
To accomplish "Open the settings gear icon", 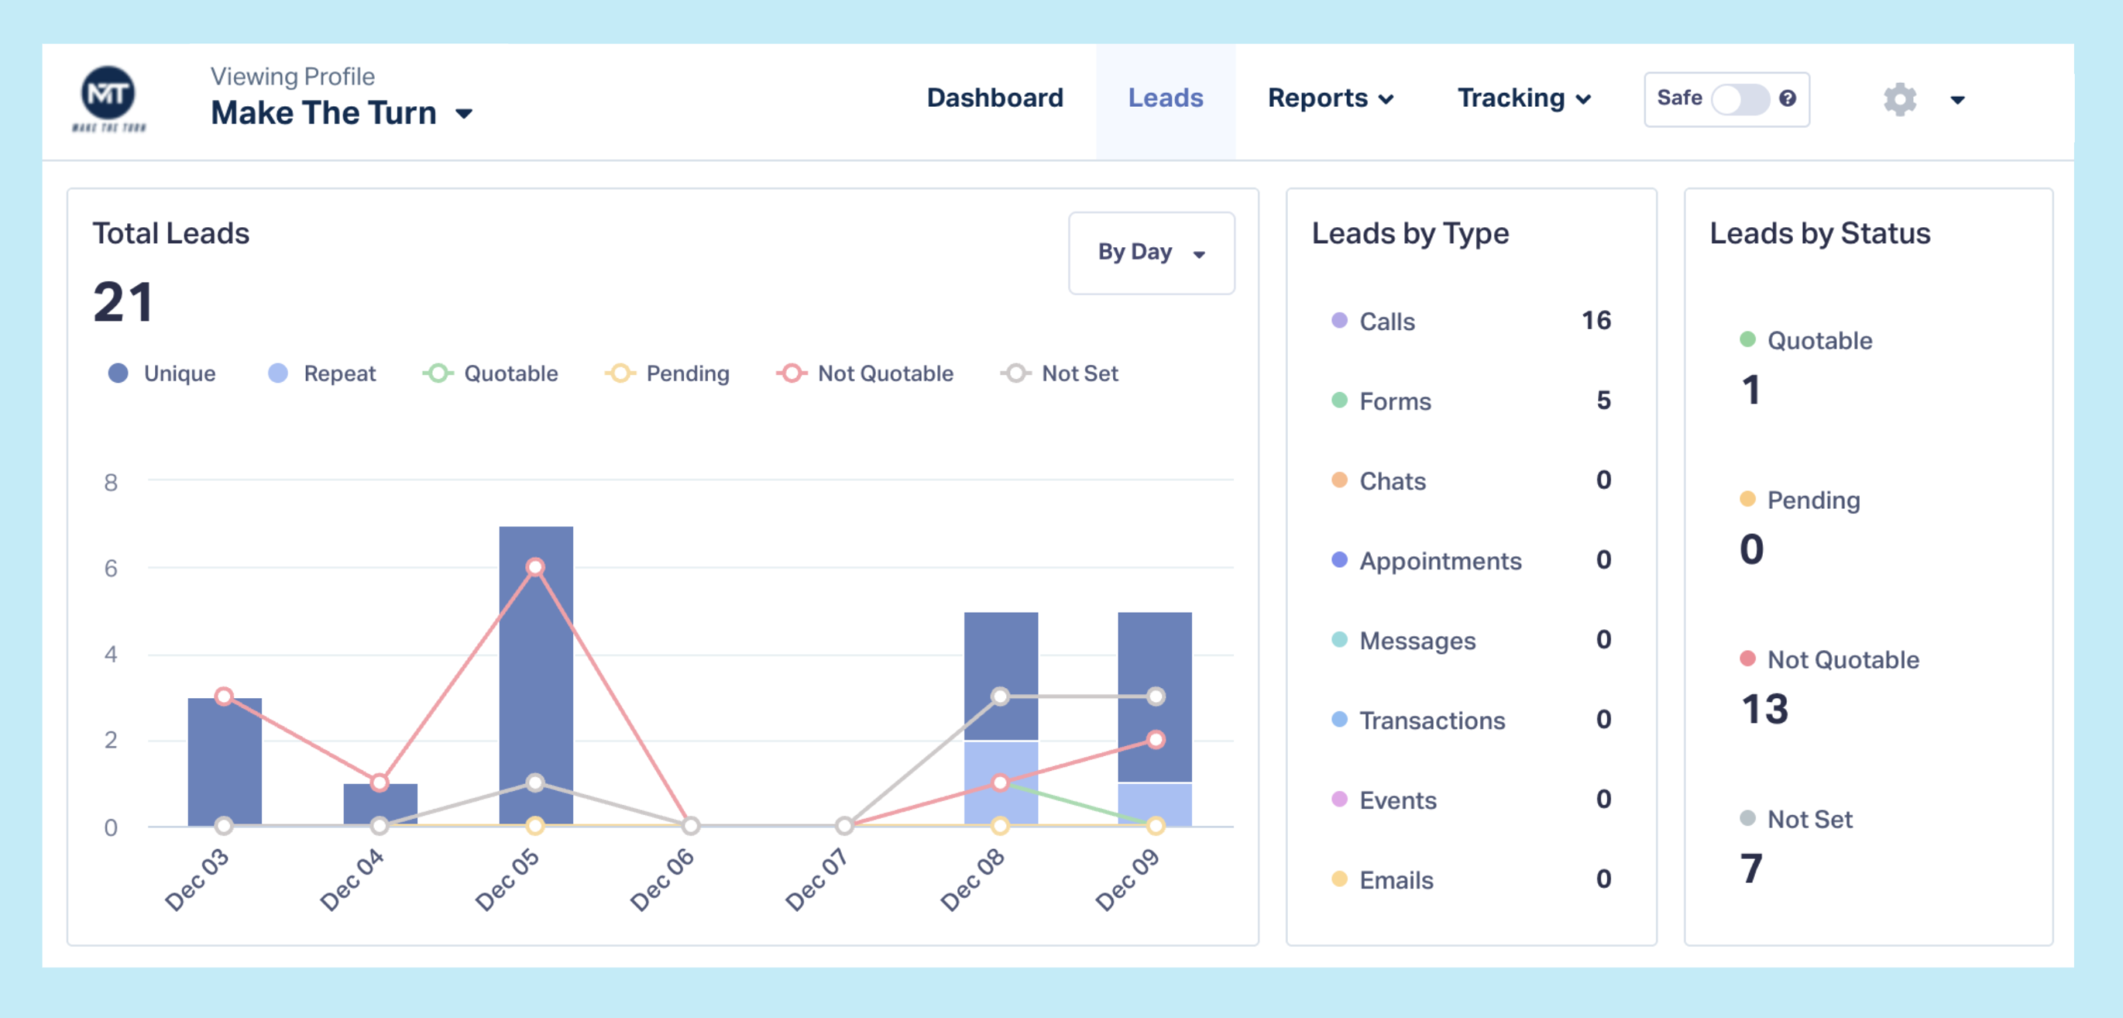I will click(x=1899, y=99).
